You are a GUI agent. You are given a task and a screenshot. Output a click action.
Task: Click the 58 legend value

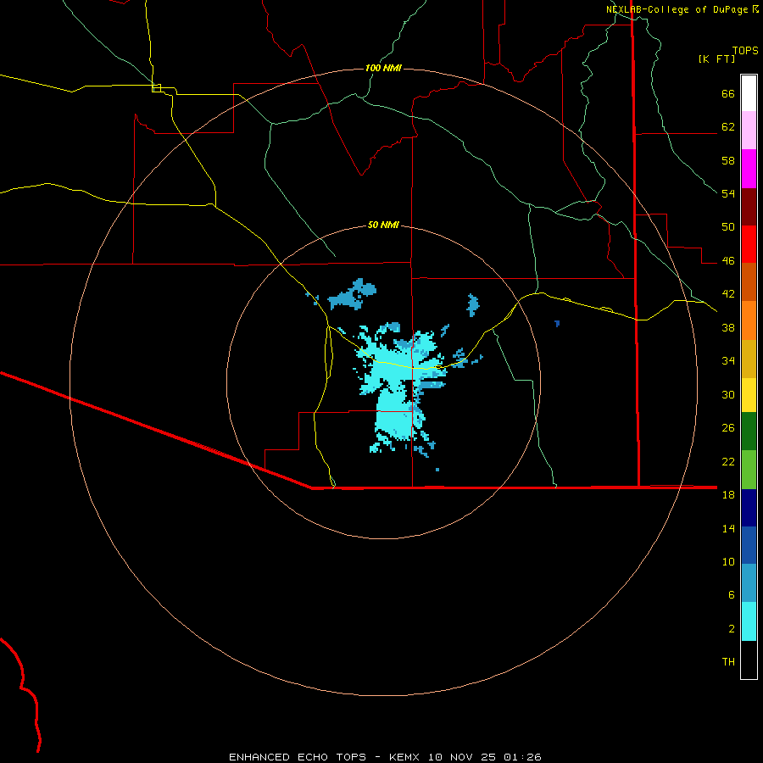point(728,160)
